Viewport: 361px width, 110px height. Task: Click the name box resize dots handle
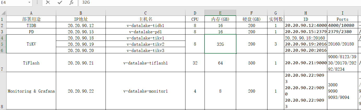coord(37,3)
